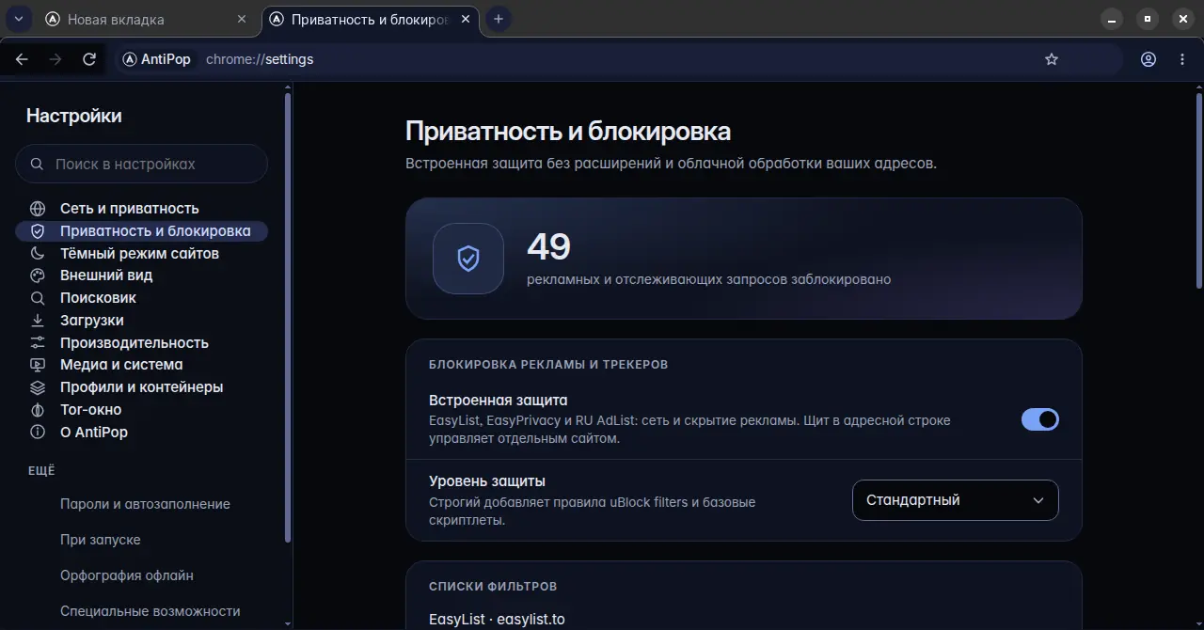Open Пароли и автозаполнение link

[x=145, y=504]
